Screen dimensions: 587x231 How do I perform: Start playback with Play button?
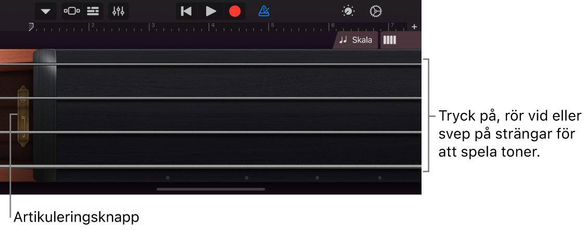tap(211, 11)
